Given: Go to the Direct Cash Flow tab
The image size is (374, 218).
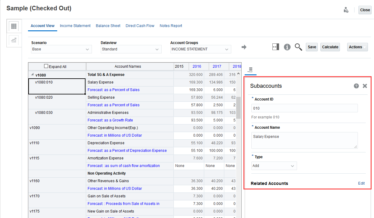Looking at the screenshot, I should [140, 26].
